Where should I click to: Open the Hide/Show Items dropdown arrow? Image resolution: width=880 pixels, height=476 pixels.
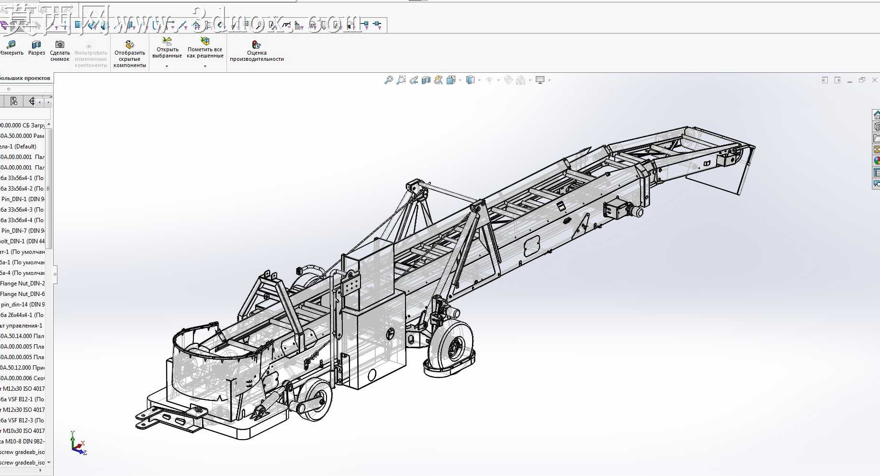pyautogui.click(x=498, y=80)
